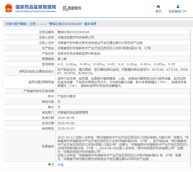
Task: Click the 结构及组成/主要组成成分 row label
Action: click(37, 71)
